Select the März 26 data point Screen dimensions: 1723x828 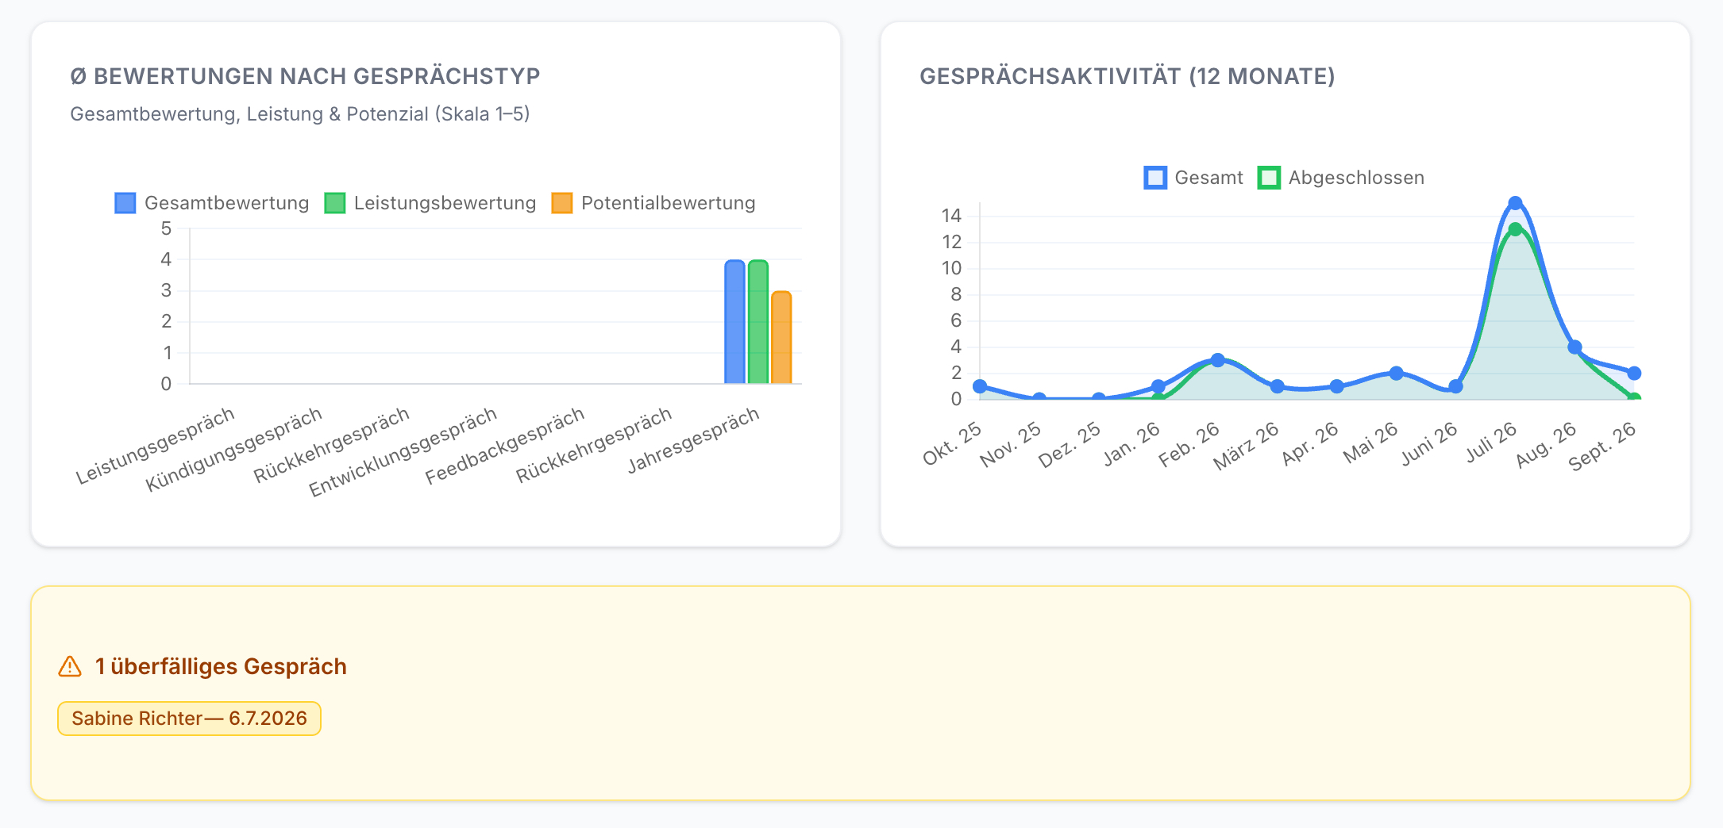click(1277, 386)
